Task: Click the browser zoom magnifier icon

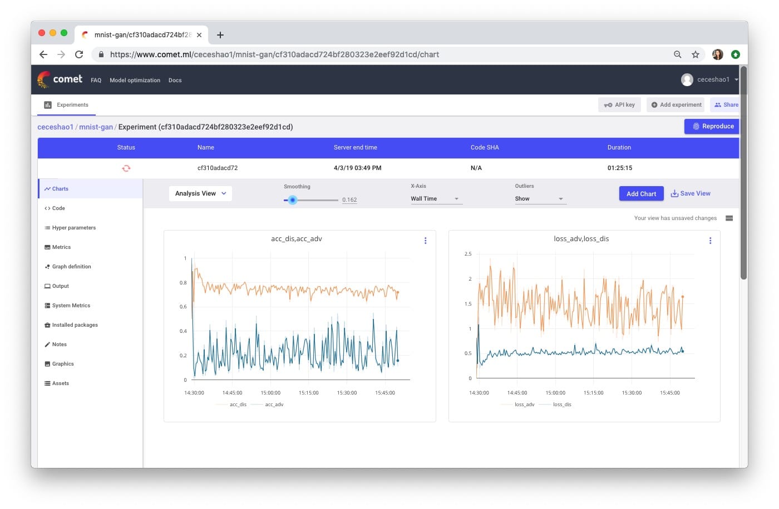Action: pos(677,54)
